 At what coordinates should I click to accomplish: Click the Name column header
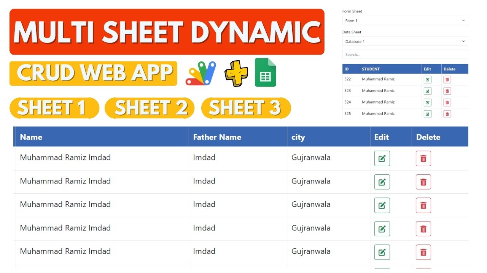[x=102, y=137]
